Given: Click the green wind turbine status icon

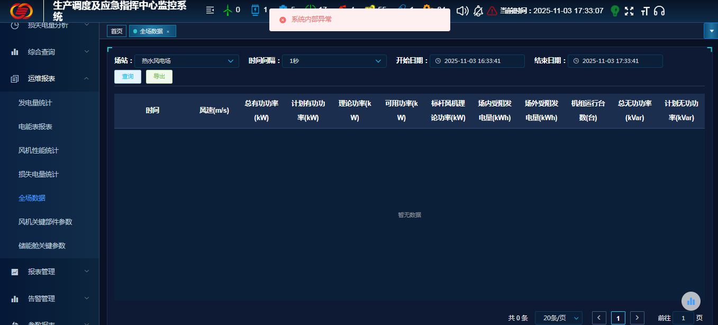Looking at the screenshot, I should [228, 10].
